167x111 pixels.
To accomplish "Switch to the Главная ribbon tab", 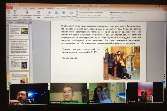I will point(17,8).
